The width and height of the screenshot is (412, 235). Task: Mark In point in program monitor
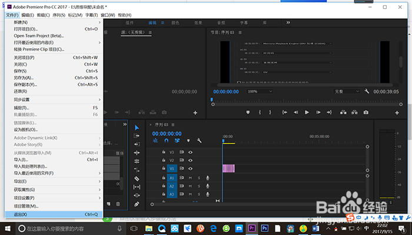click(x=260, y=112)
